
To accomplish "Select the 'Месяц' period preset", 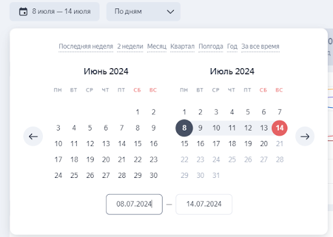I will (x=157, y=46).
